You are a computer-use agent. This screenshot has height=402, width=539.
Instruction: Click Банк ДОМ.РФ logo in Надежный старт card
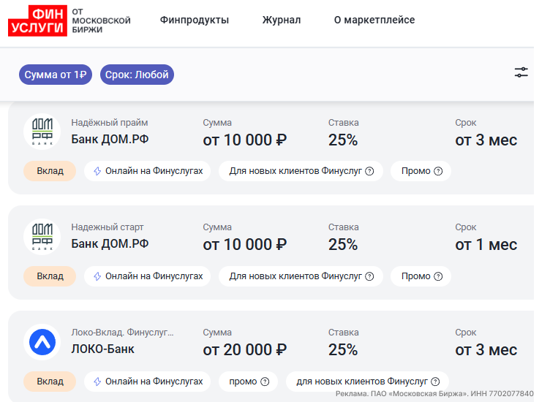[x=42, y=236]
